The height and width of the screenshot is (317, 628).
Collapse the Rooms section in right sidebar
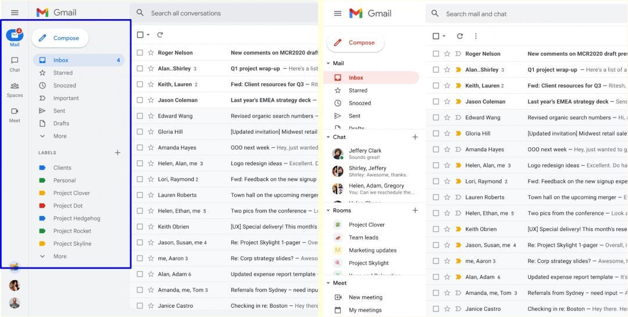click(329, 211)
